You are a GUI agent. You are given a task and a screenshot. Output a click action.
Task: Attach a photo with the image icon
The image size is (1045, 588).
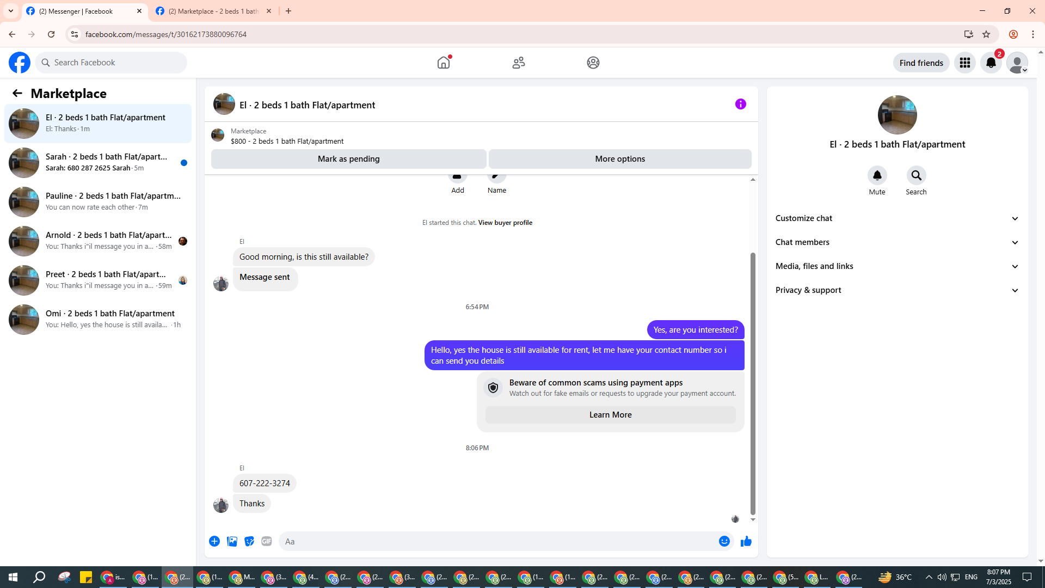232,541
